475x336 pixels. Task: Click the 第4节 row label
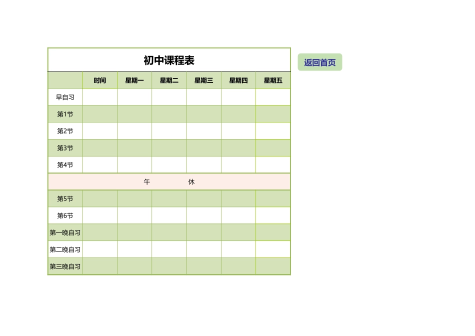pos(65,164)
